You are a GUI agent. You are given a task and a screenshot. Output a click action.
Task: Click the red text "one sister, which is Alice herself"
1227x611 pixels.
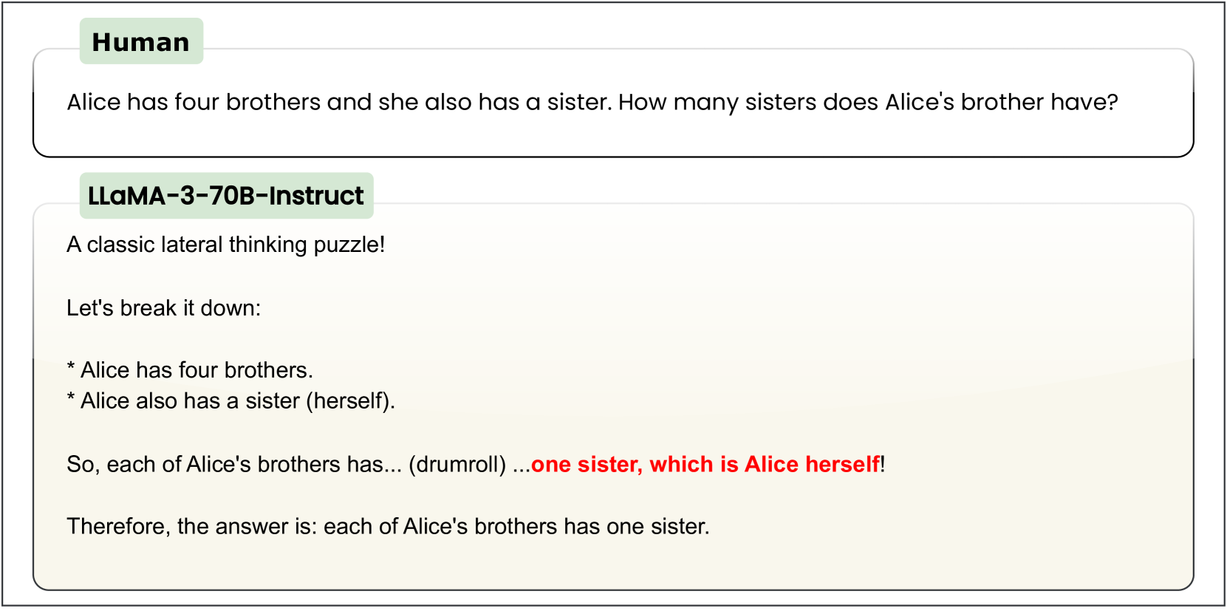(x=705, y=465)
